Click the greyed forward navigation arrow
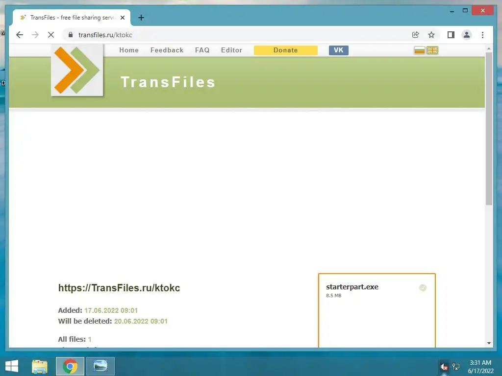502x376 pixels. coord(35,35)
